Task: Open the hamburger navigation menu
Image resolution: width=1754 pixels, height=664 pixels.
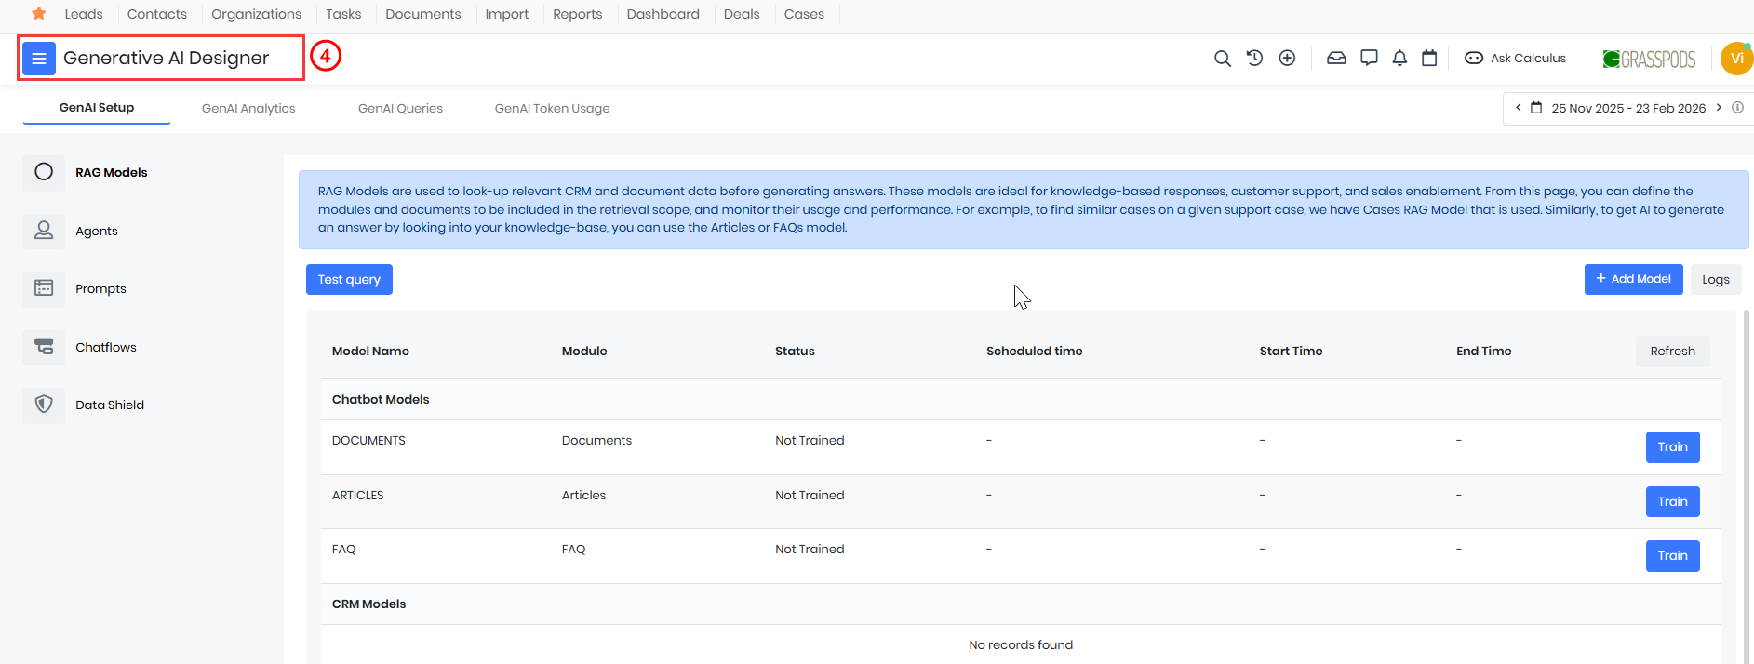Action: (x=39, y=59)
